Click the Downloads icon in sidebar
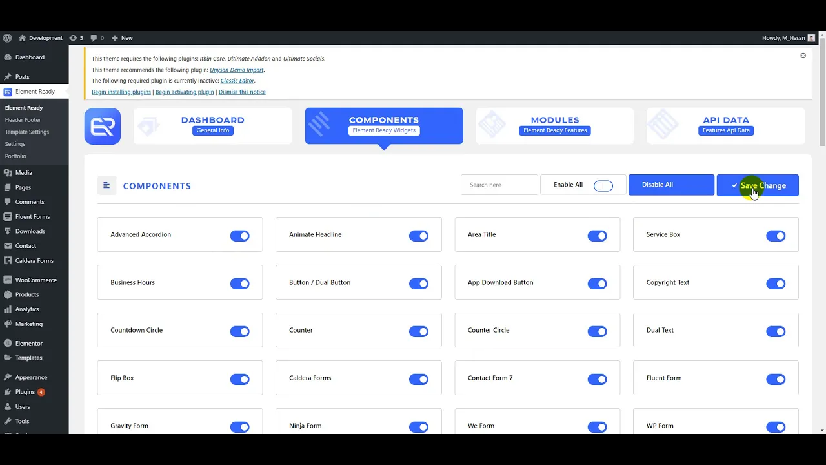The width and height of the screenshot is (826, 465). [x=8, y=231]
